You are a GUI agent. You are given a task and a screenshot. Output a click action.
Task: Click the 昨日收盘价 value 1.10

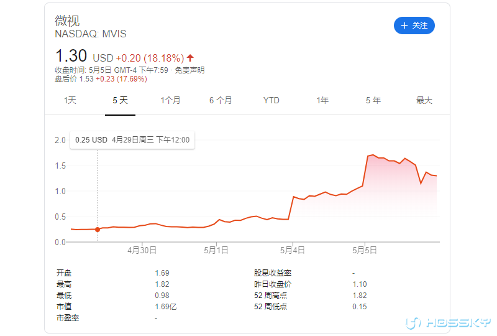click(x=360, y=284)
